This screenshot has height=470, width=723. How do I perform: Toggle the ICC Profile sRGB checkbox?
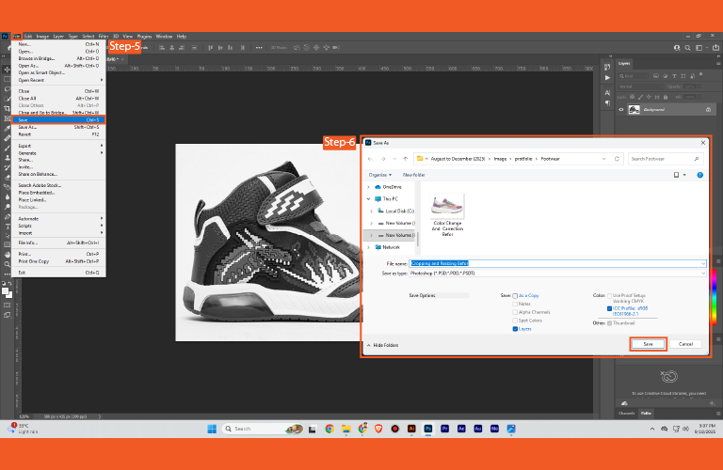click(609, 307)
